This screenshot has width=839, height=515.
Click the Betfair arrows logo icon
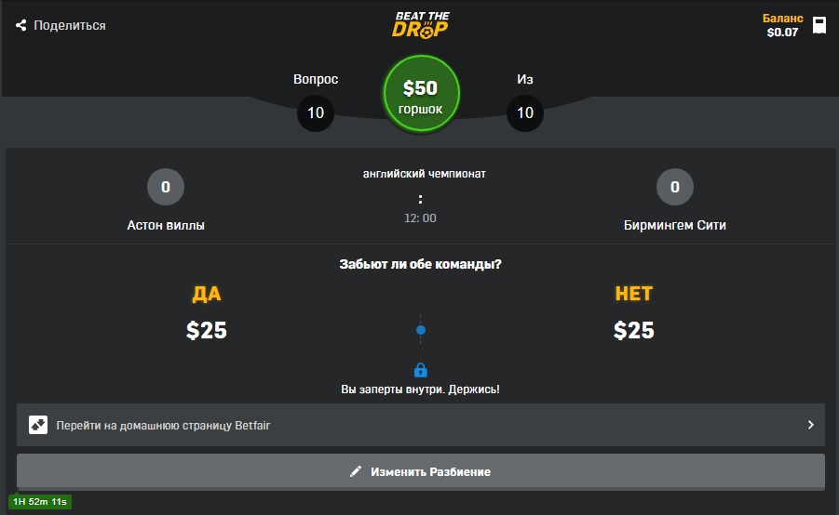[x=38, y=425]
